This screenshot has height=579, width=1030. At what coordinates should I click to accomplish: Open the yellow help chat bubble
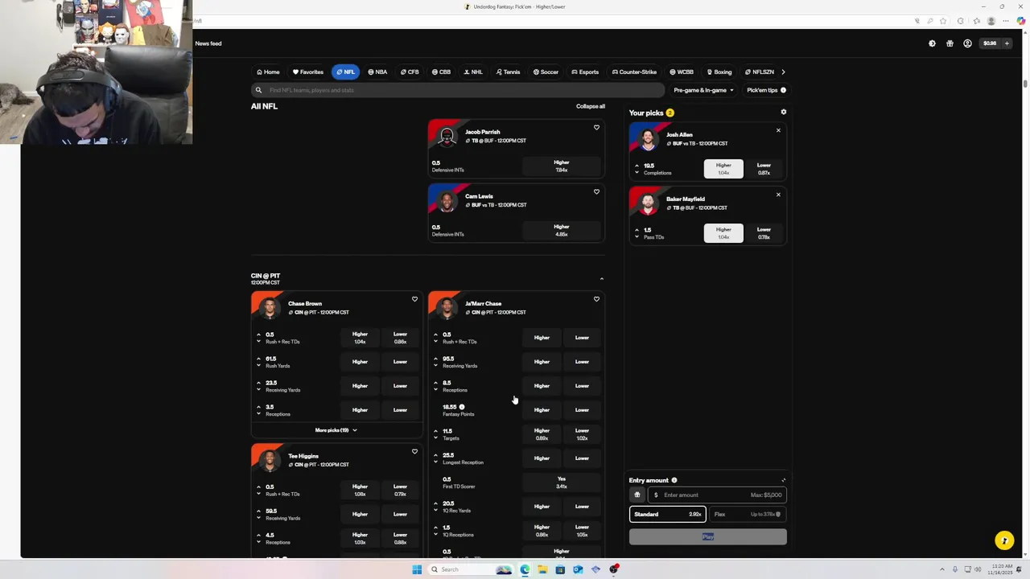[x=1003, y=540]
